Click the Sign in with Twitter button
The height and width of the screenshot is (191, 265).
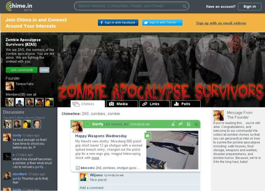click(x=162, y=23)
